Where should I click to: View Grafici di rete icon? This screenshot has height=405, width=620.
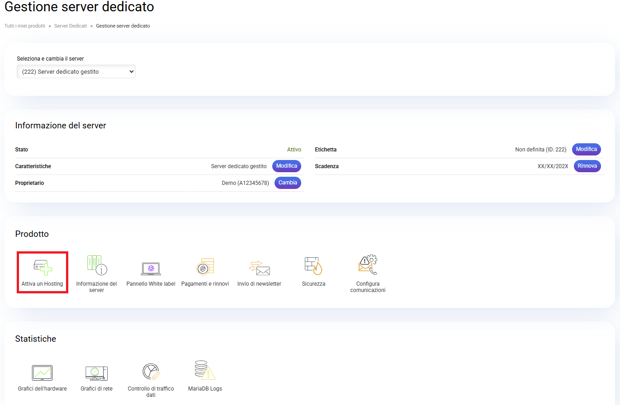point(96,372)
